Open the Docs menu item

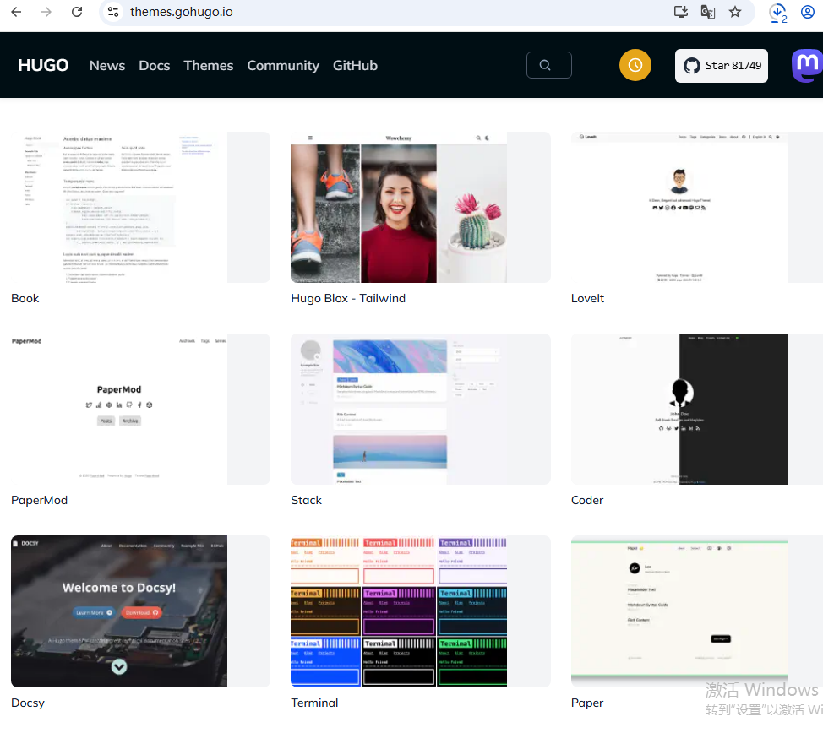(155, 66)
